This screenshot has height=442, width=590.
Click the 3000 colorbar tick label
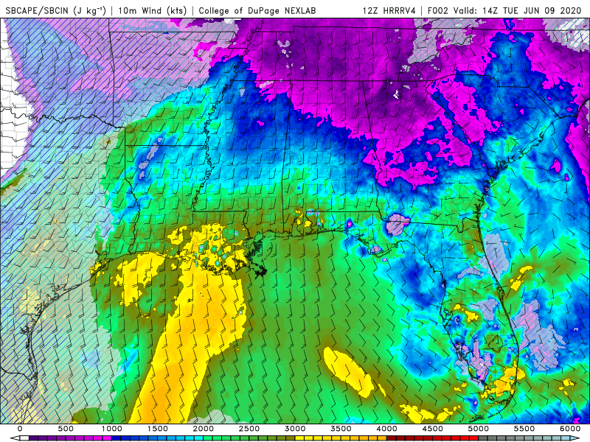296,429
